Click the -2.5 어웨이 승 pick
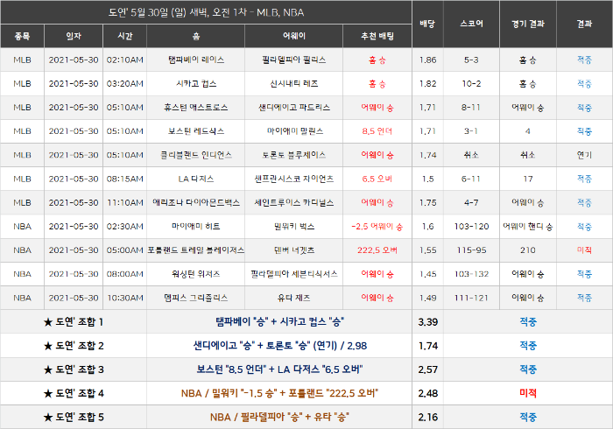 [x=377, y=227]
